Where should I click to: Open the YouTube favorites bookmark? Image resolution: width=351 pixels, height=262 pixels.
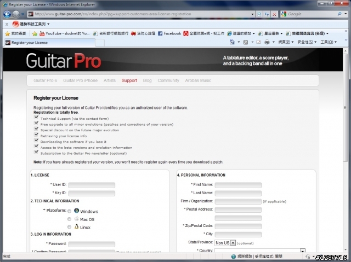[65, 33]
